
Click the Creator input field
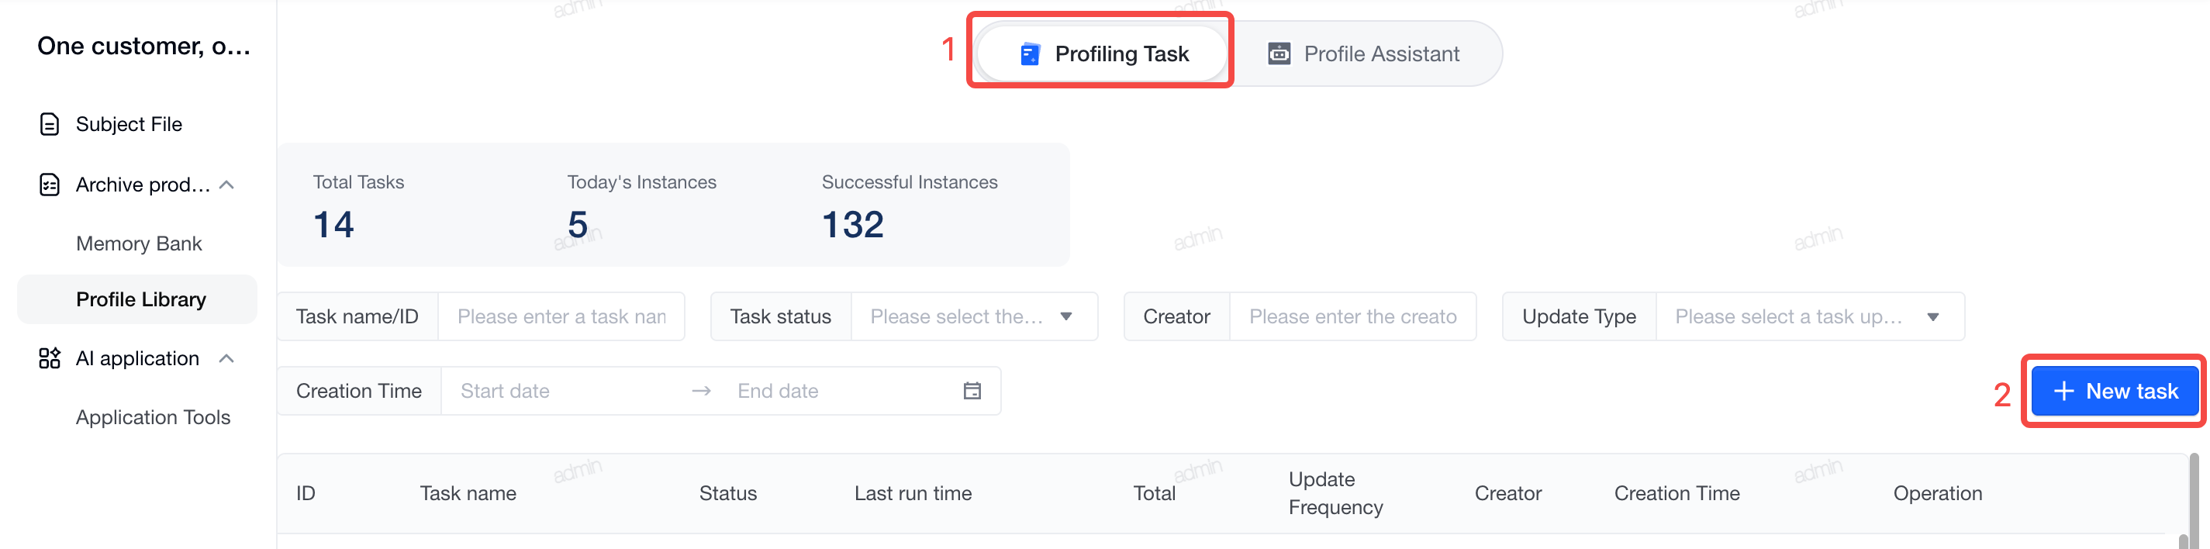1353,316
